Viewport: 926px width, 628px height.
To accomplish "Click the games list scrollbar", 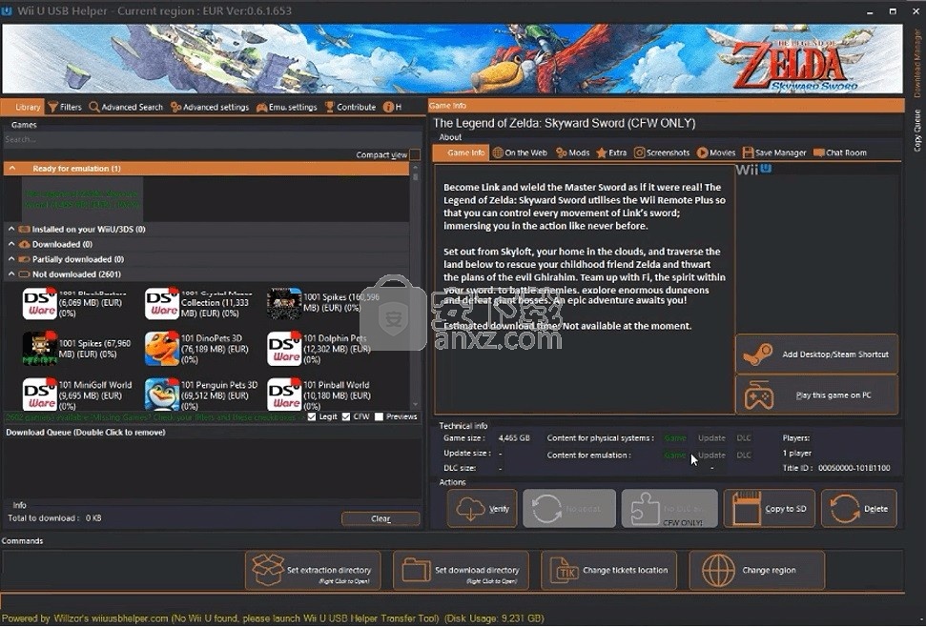I will (416, 287).
